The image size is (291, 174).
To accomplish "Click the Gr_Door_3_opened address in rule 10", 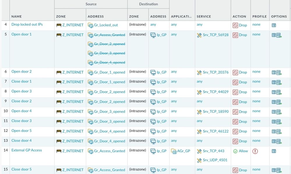I will click(109, 112).
